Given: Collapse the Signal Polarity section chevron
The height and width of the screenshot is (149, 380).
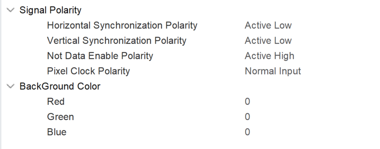Looking at the screenshot, I should coord(10,10).
